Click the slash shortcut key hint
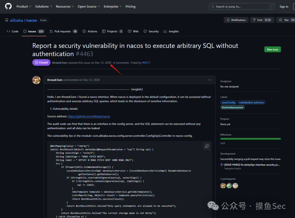The height and width of the screenshot is (218, 295). point(271,6)
